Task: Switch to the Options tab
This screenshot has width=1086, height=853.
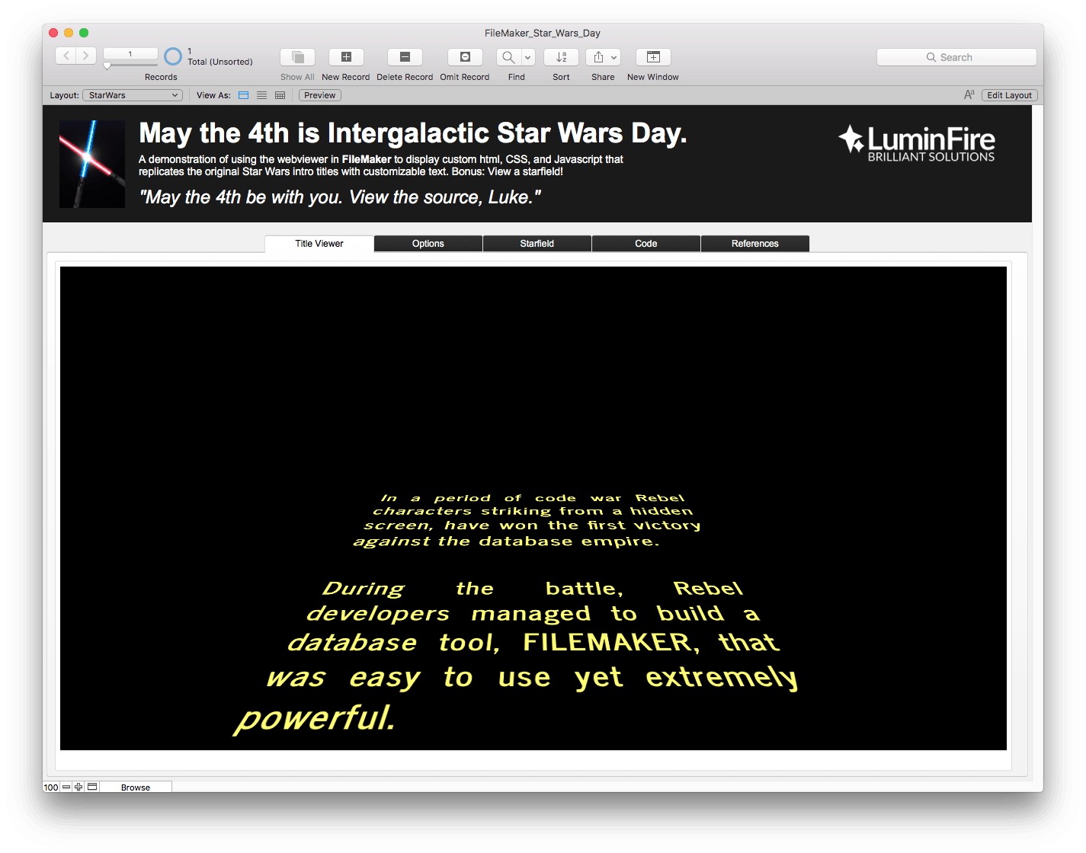Action: [428, 244]
